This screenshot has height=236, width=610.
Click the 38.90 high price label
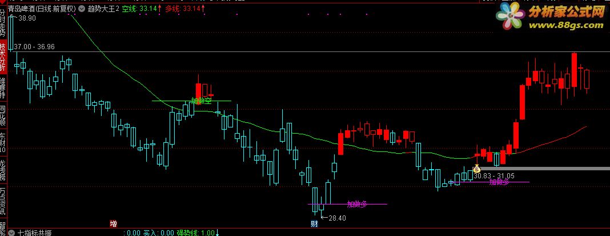27,18
